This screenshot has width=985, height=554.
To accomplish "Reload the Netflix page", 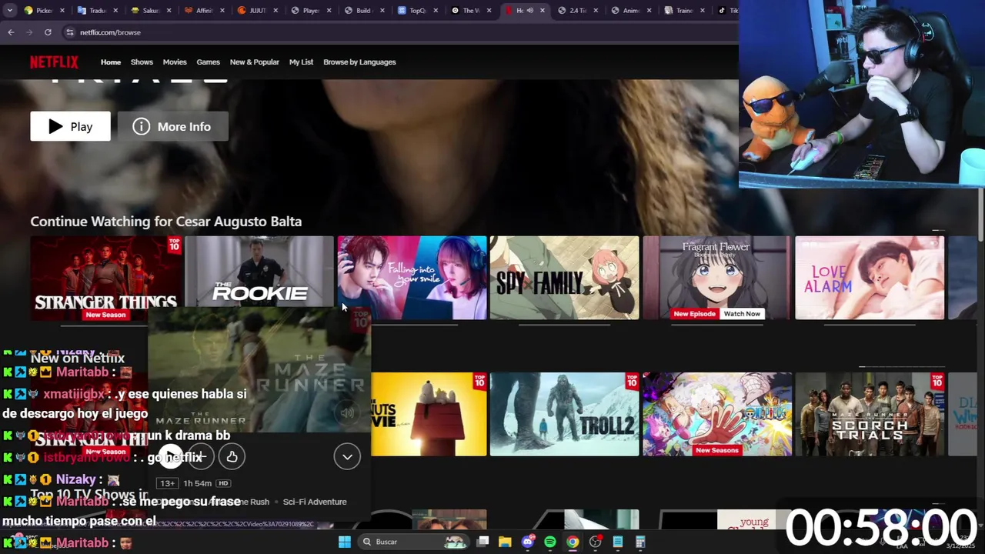I will 48,32.
